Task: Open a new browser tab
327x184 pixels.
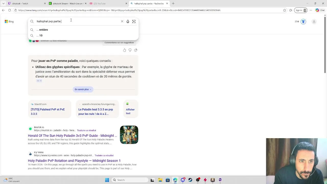Action: click(173, 4)
